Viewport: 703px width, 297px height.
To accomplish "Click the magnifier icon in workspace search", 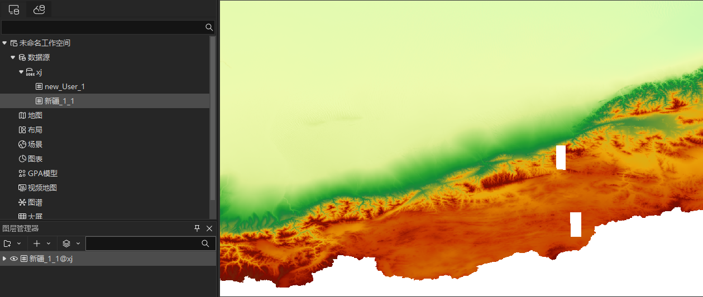I will (209, 27).
